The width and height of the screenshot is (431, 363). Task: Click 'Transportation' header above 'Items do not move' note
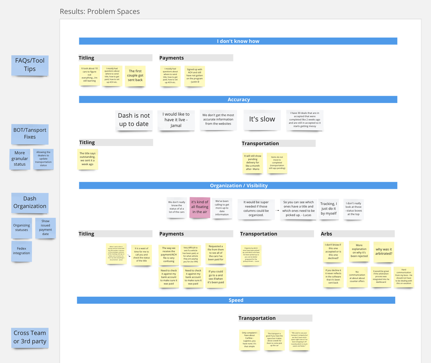coord(278,143)
